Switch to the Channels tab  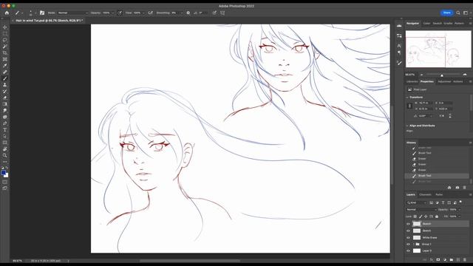[425, 194]
